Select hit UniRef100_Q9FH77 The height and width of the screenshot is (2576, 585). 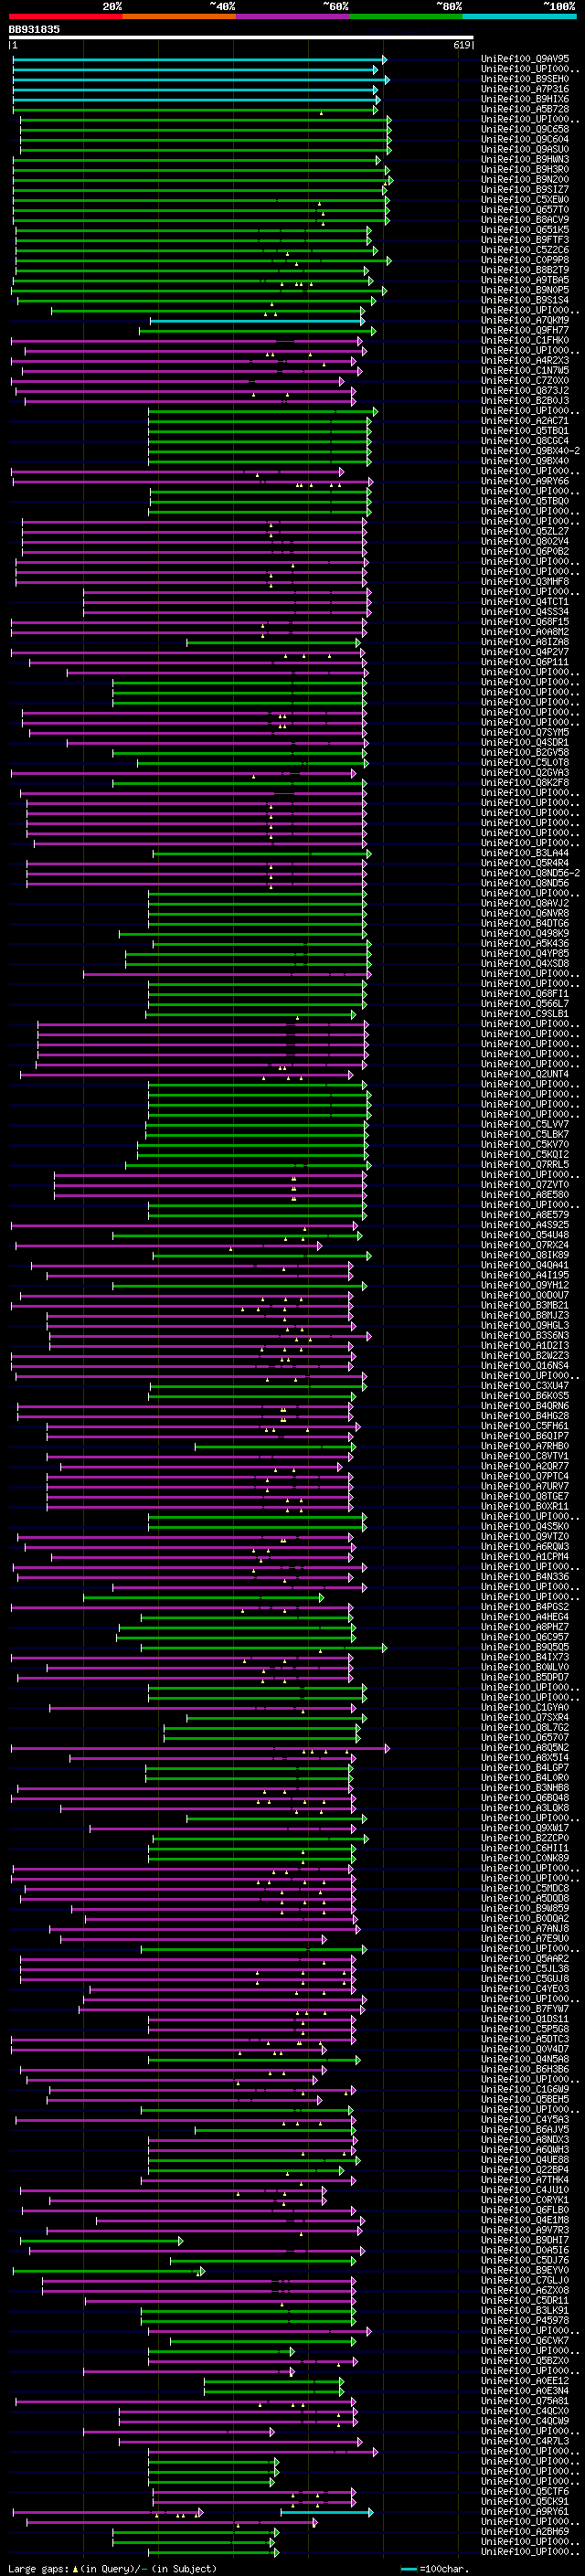(x=525, y=330)
